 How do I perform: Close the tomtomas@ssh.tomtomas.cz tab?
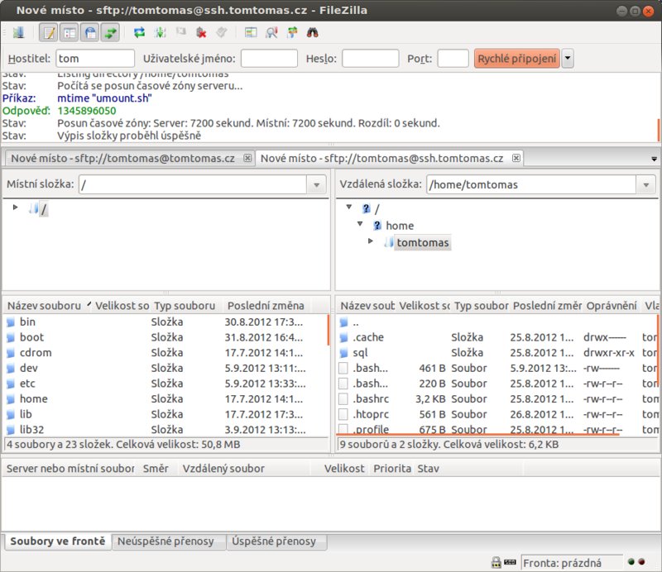click(x=516, y=158)
